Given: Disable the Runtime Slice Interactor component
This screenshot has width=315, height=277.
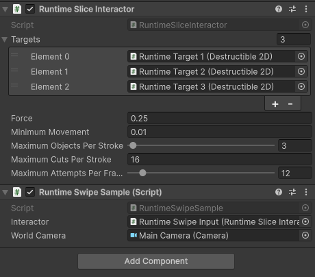Looking at the screenshot, I should coord(30,9).
